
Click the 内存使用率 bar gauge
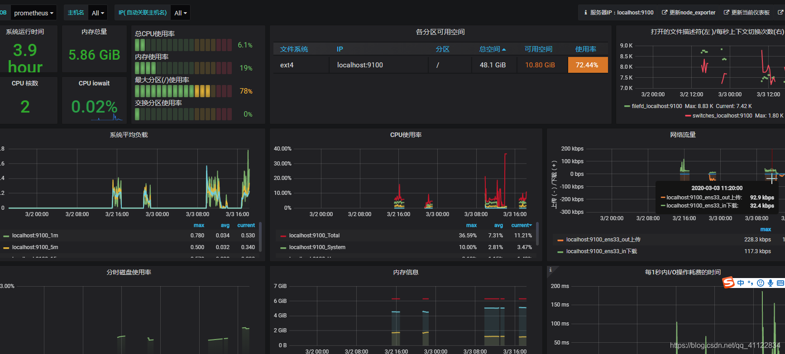[x=183, y=68]
